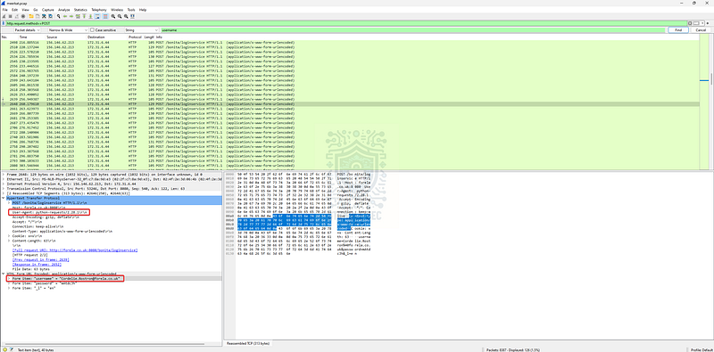714x352 pixels.
Task: Expand the password form item
Action: (x=9, y=282)
